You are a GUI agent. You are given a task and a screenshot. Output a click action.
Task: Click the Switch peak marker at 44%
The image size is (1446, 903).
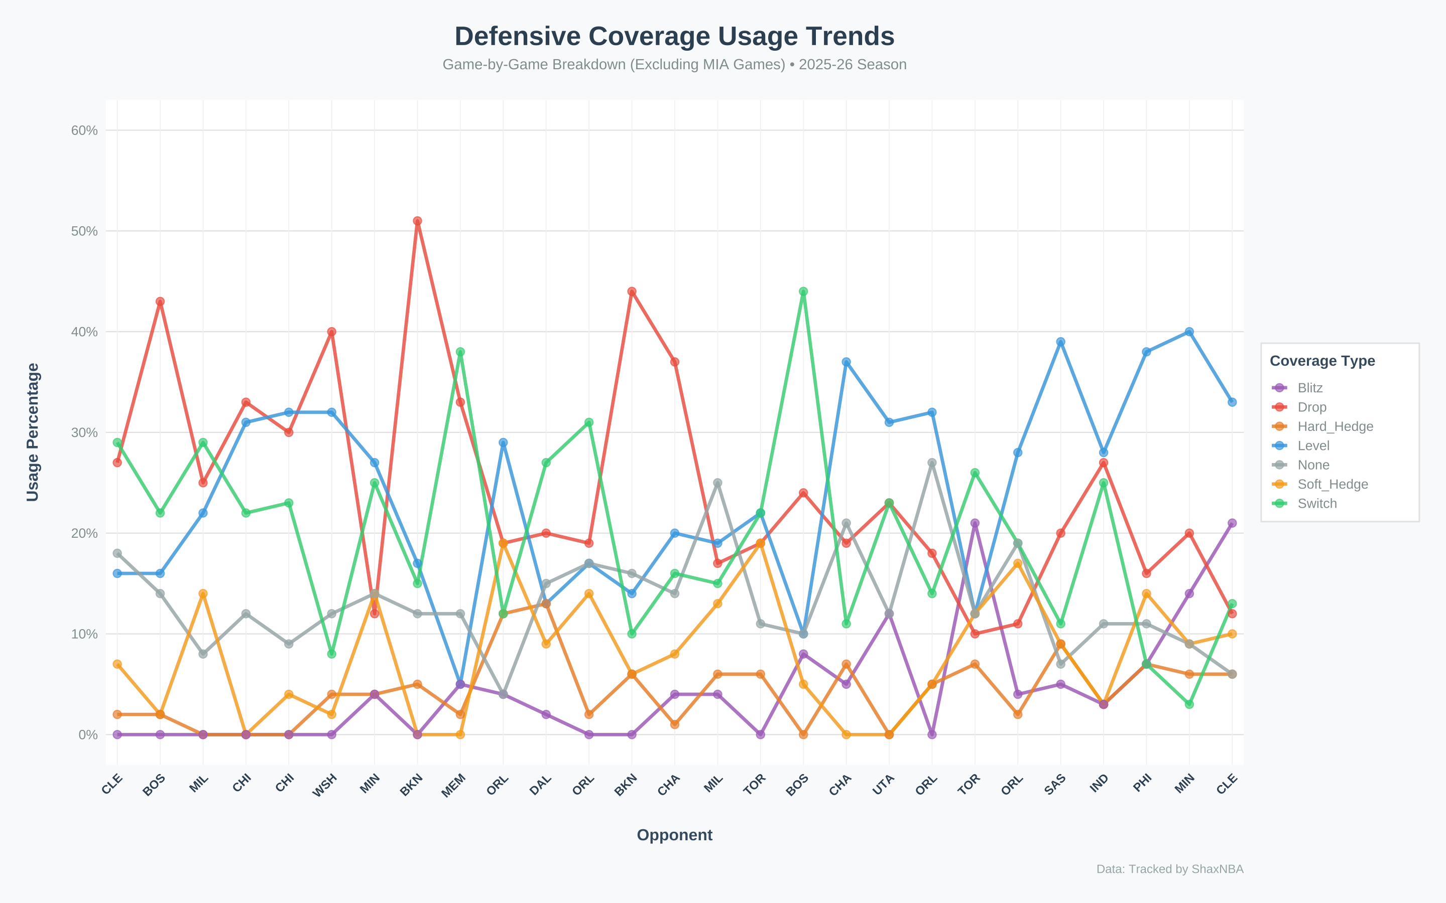[x=803, y=291]
